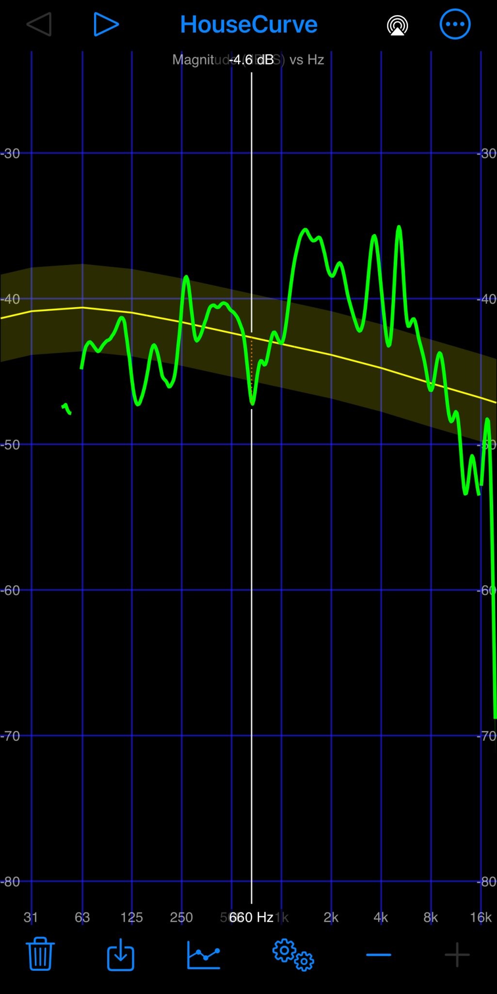
Task: Open the chart display options icon
Action: coord(204,955)
